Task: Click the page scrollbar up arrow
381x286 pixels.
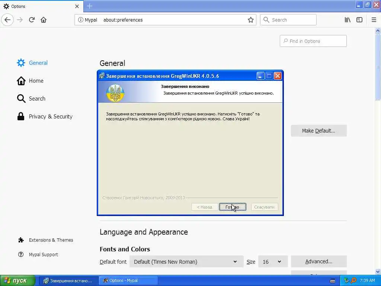Action: [378, 31]
